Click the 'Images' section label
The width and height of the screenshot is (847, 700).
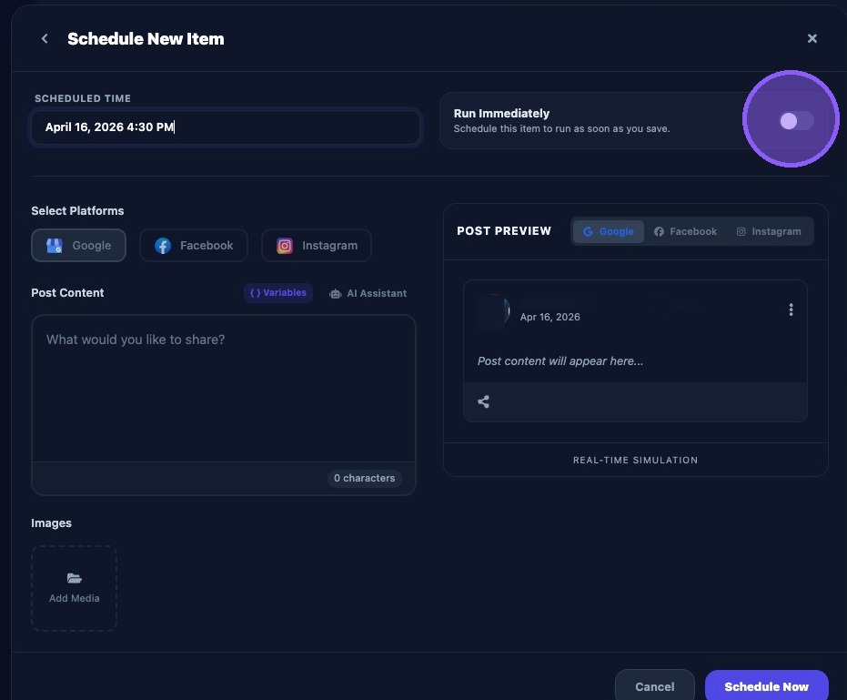point(51,523)
